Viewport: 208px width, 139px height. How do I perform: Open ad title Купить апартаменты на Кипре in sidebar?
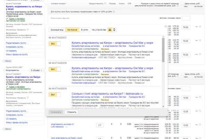[23, 77]
